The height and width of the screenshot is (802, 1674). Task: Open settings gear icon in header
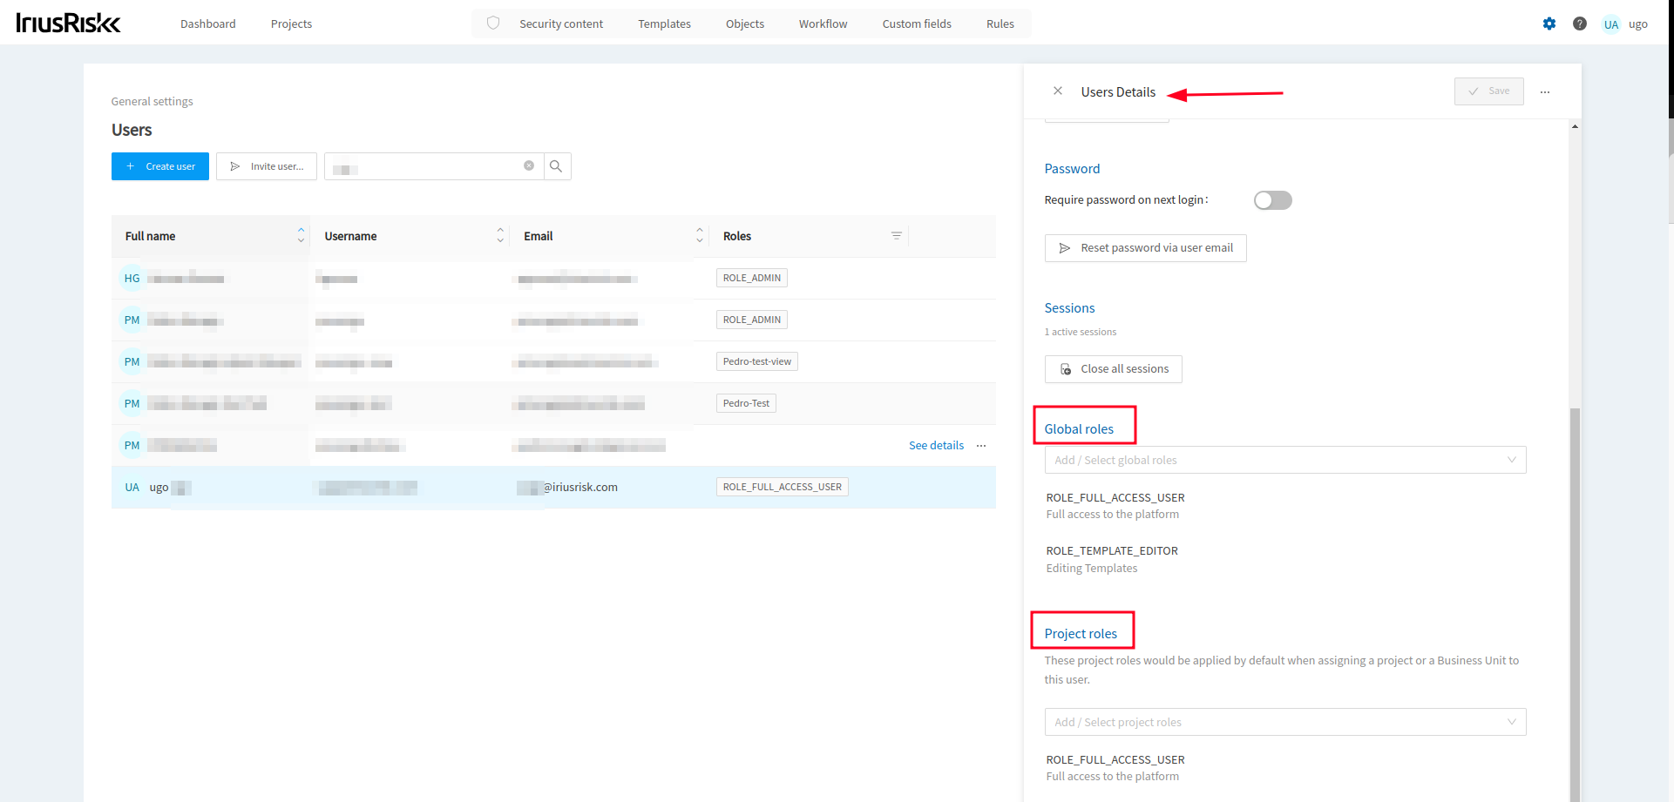click(x=1549, y=24)
